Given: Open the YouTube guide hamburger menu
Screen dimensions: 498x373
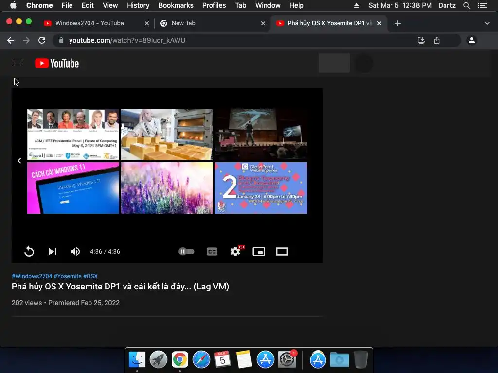Looking at the screenshot, I should tap(18, 63).
